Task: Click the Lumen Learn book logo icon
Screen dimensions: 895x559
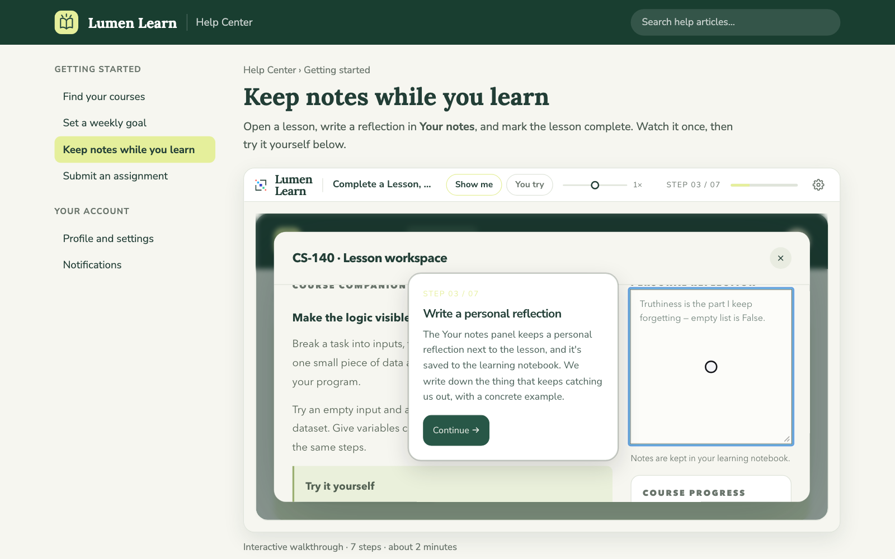Action: click(x=67, y=22)
